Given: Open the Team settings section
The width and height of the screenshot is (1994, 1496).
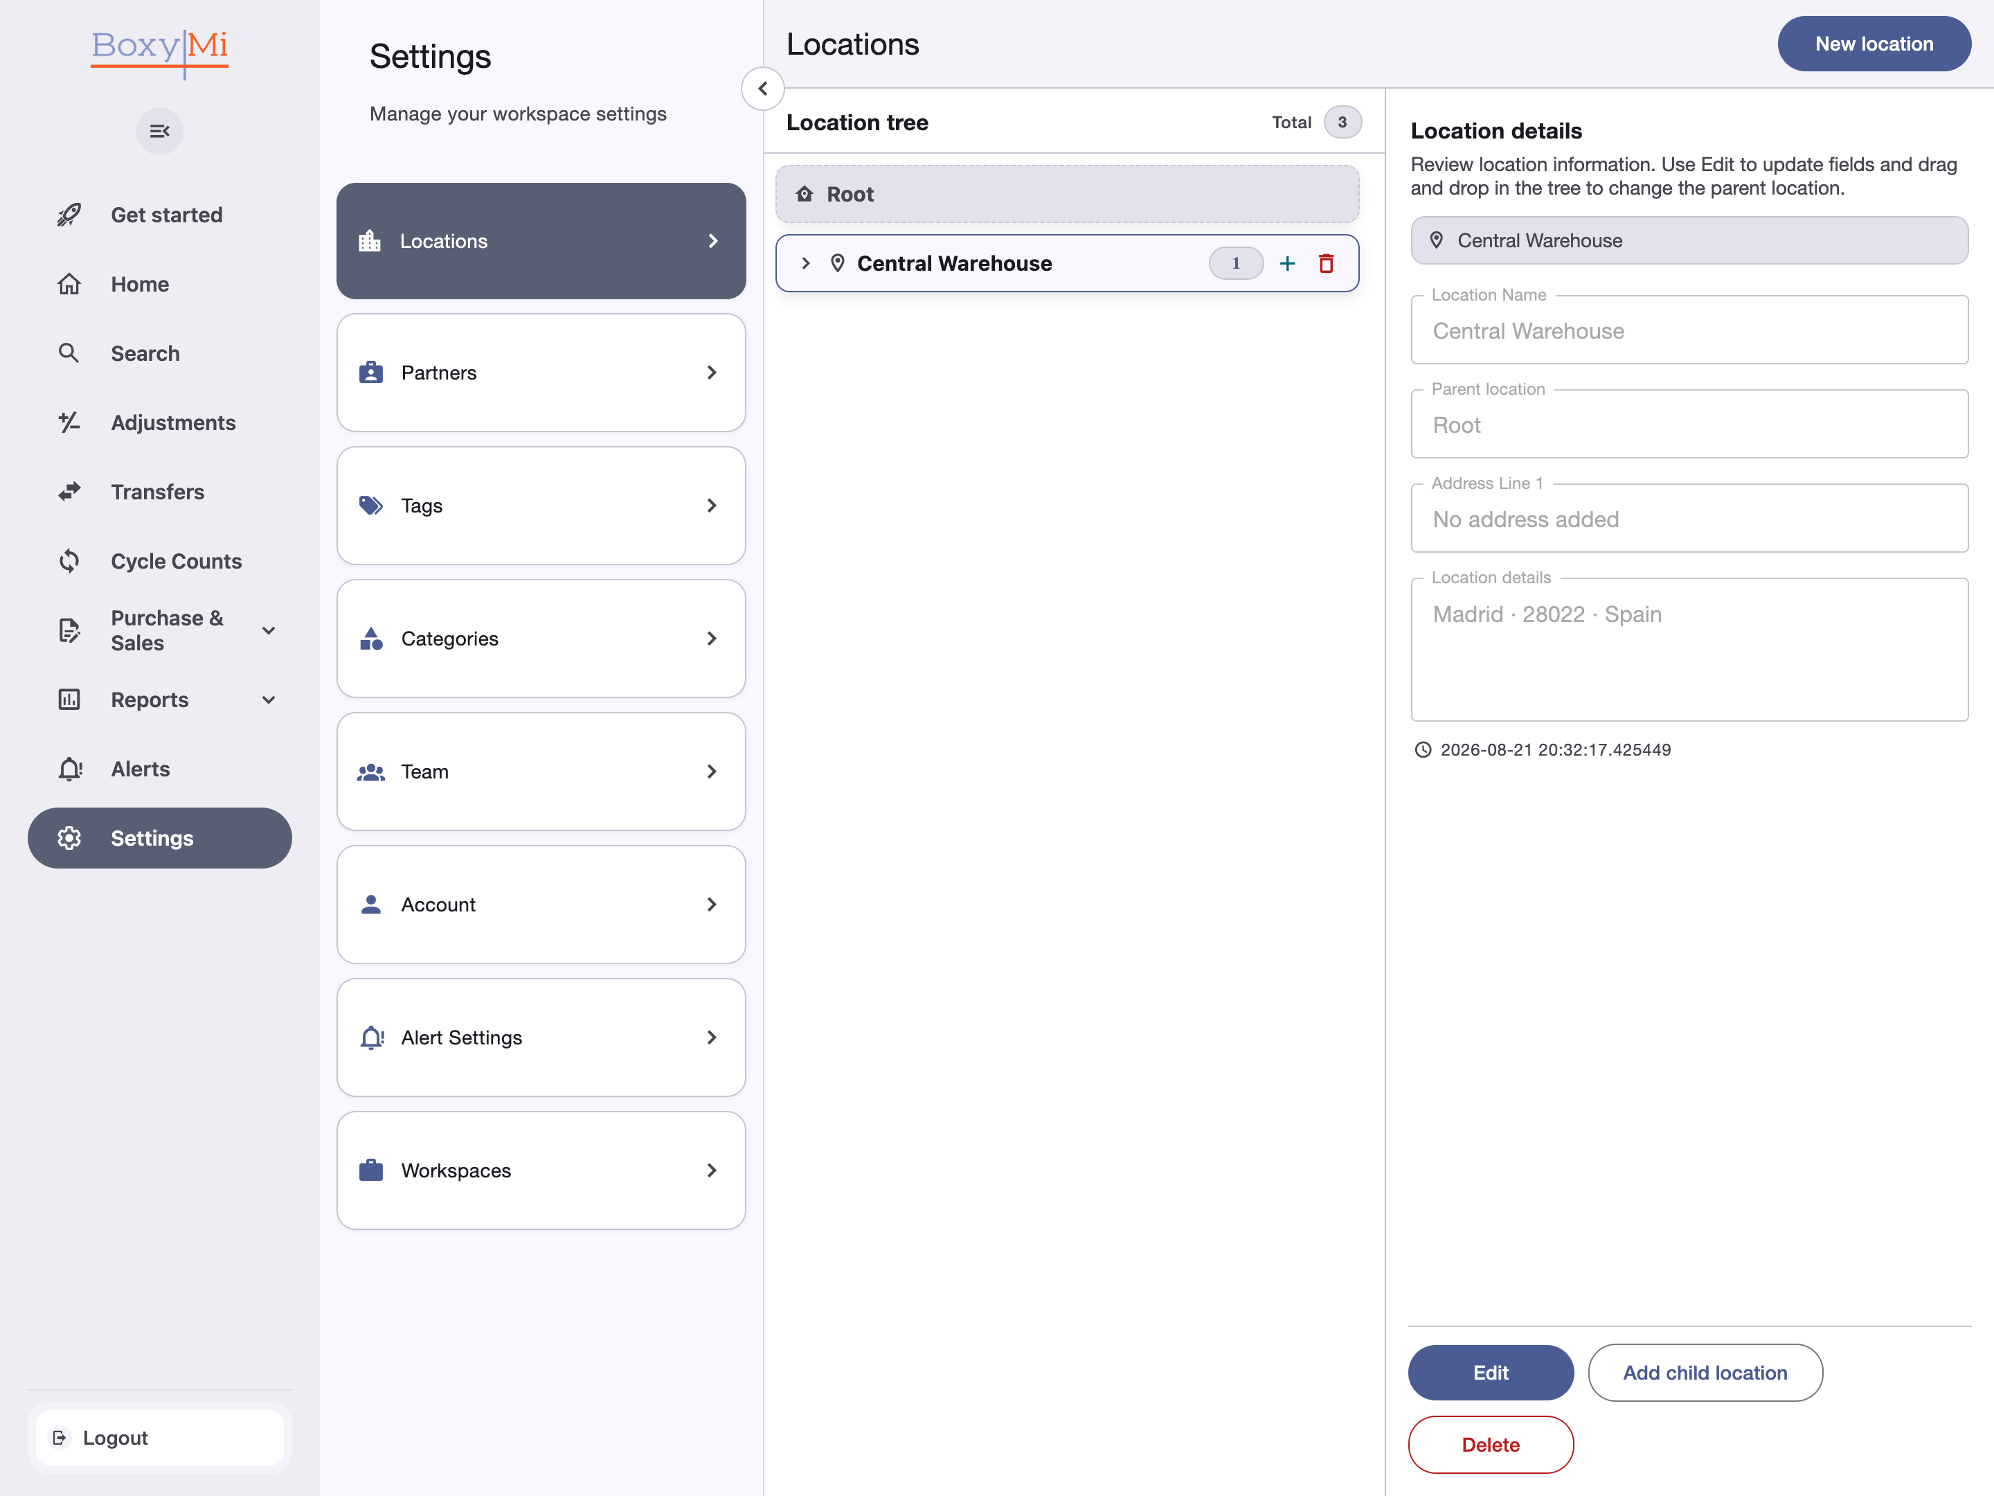Looking at the screenshot, I should pyautogui.click(x=541, y=771).
